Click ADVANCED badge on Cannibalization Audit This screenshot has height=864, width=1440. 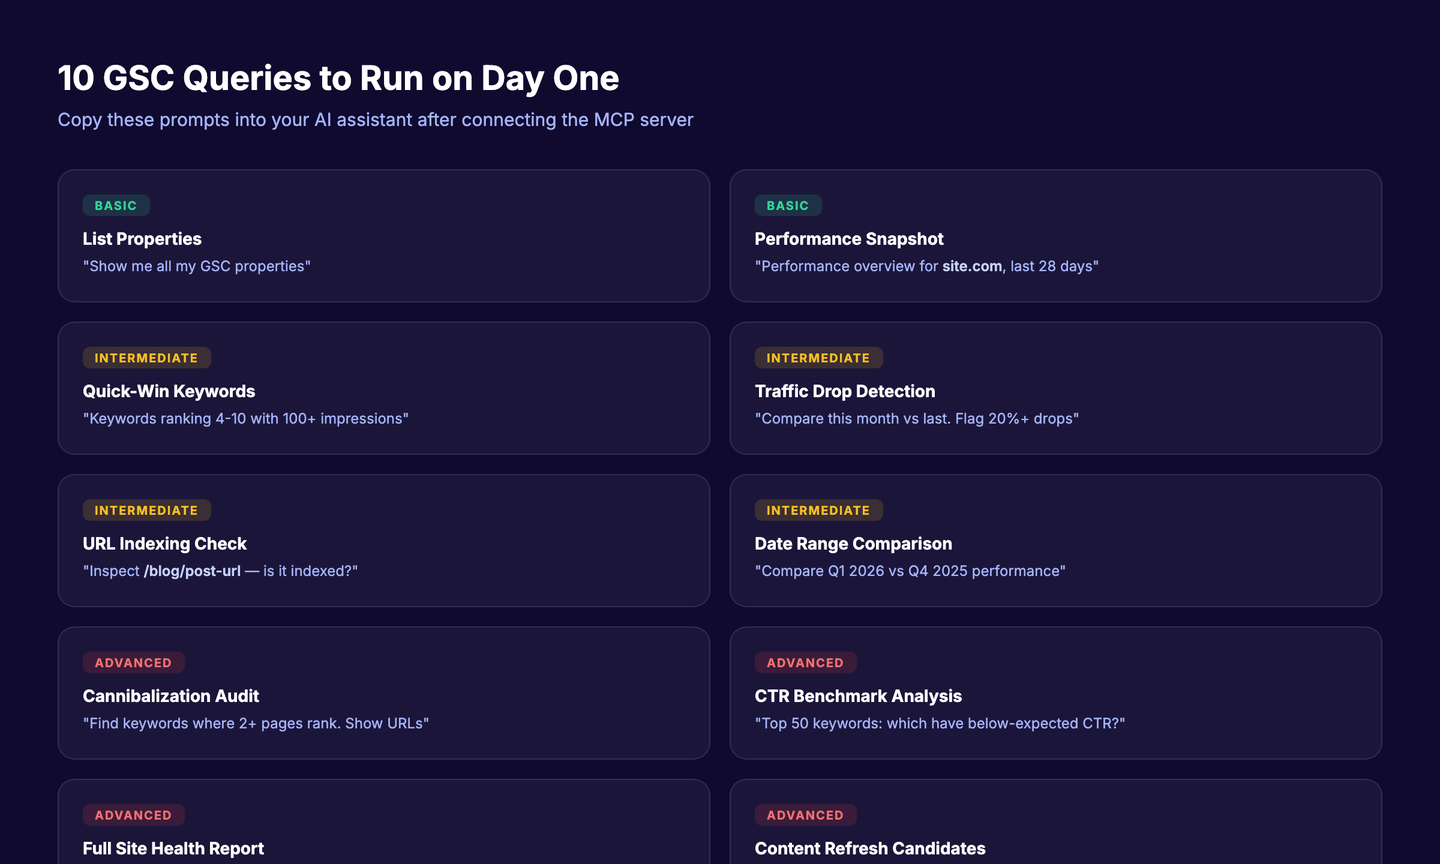point(133,663)
